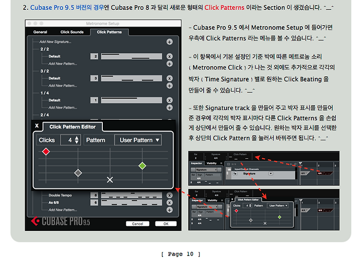Select click count 8 of Double Tempo
Screen dimensions: 361x266
point(94,195)
